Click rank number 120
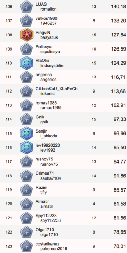The image size is (127, 253). click(9, 204)
